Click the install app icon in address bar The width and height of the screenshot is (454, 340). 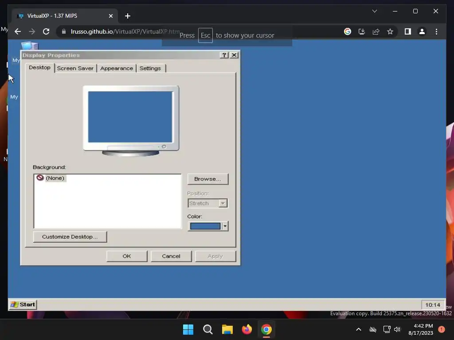click(362, 31)
